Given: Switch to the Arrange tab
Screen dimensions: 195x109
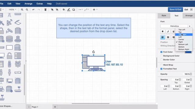Looking at the screenshot, I should [x=189, y=15].
